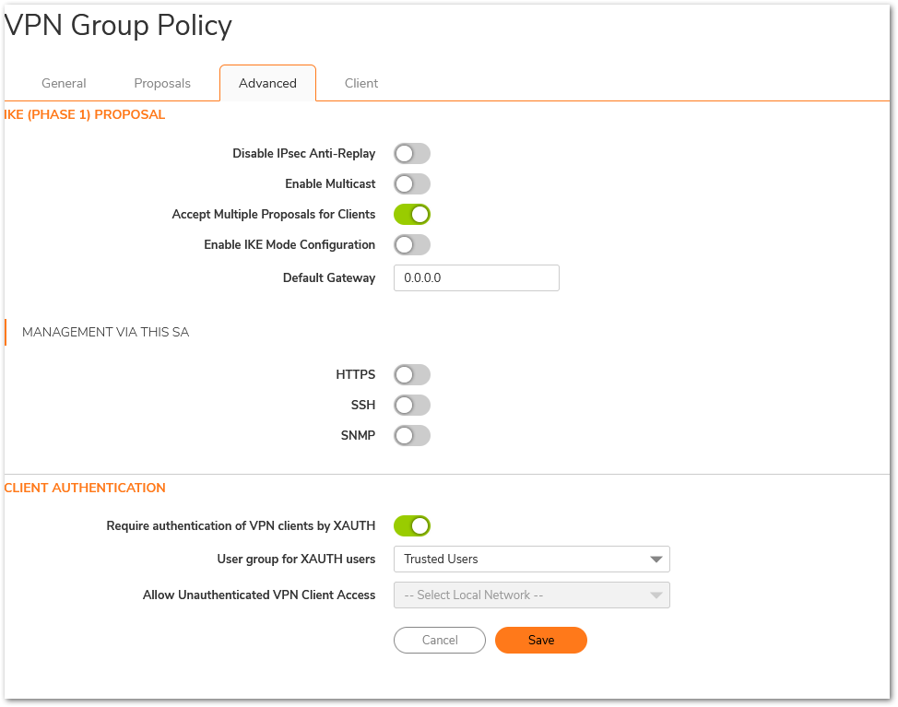
Task: Select the Advanced tab
Action: [x=267, y=83]
